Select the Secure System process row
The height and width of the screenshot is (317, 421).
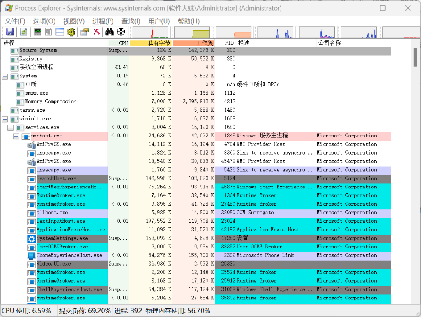click(x=196, y=50)
